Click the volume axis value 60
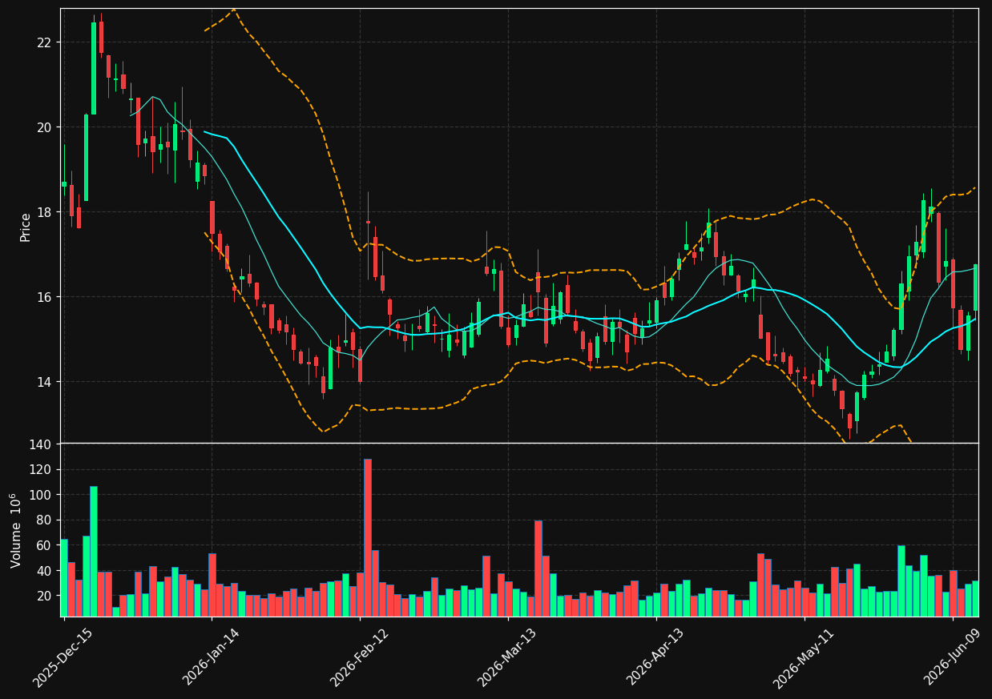Viewport: 992px width, 699px height. 43,545
